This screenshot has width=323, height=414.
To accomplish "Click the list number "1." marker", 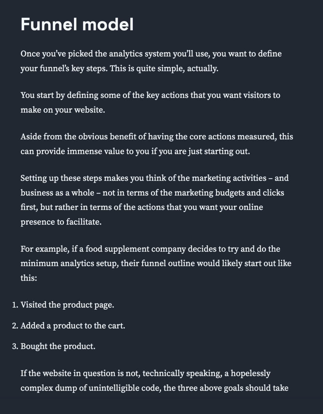I will [x=15, y=305].
